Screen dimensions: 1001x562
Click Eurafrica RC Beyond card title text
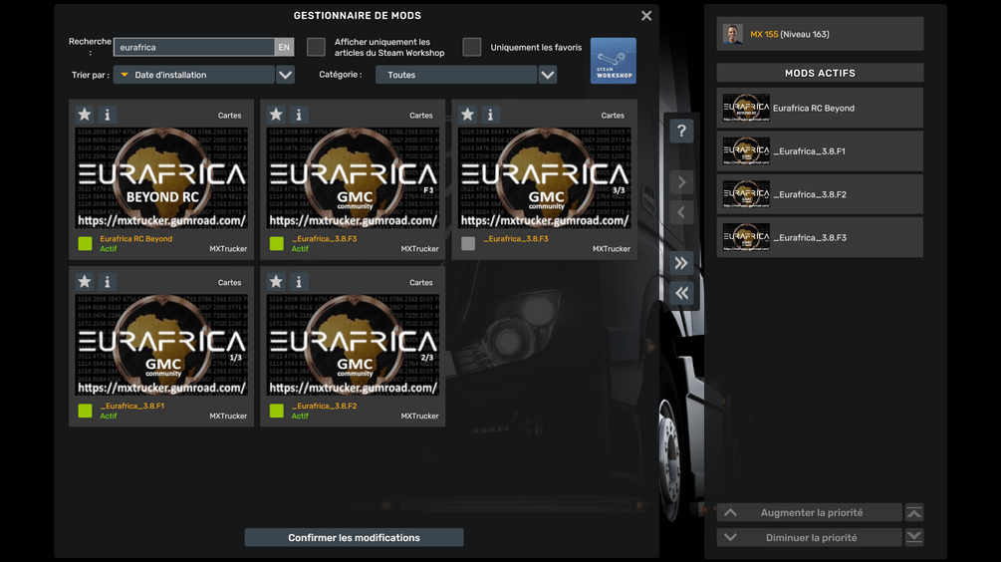pyautogui.click(x=136, y=239)
